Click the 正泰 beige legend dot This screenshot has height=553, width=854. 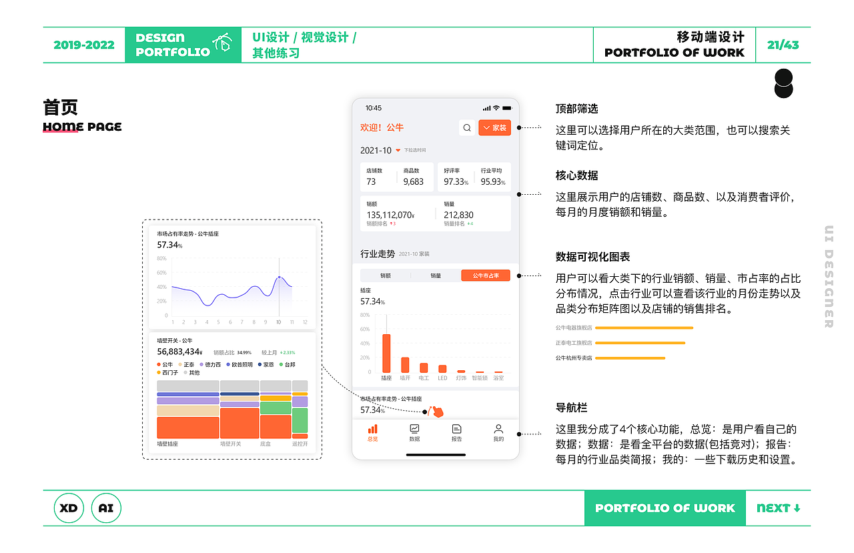click(180, 365)
